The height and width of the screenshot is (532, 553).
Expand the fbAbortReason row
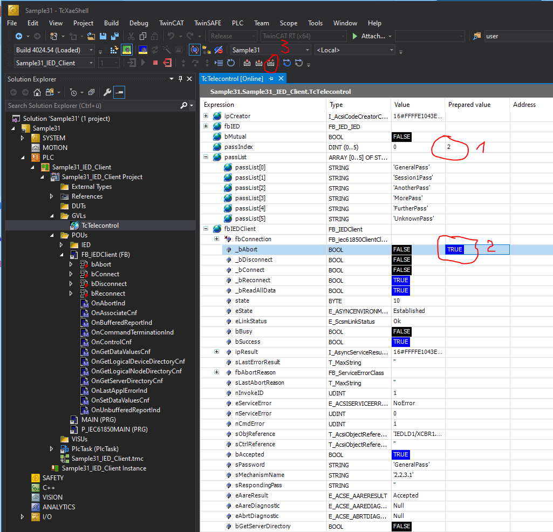click(216, 372)
